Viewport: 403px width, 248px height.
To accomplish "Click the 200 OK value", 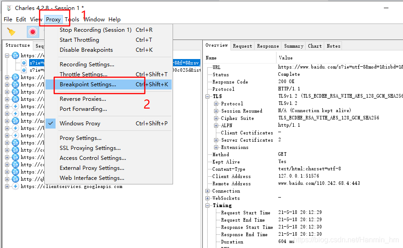I will point(286,82).
